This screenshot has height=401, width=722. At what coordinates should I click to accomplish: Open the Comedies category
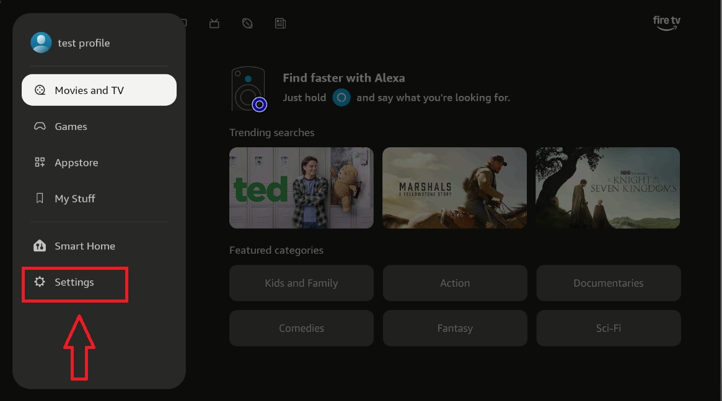pyautogui.click(x=301, y=328)
